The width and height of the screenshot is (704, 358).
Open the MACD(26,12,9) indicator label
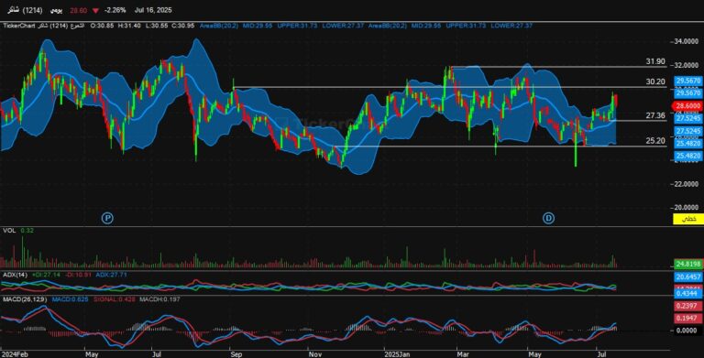(25, 298)
